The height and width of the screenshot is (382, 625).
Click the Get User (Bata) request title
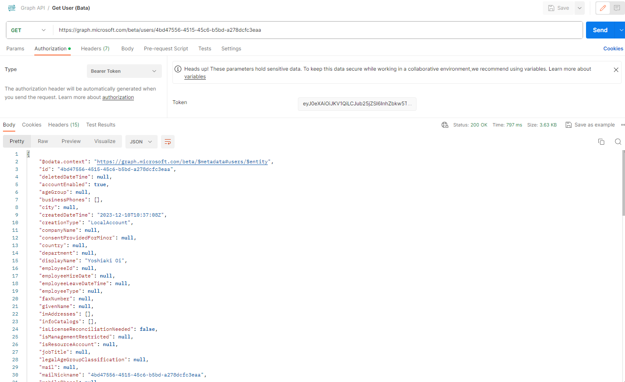71,8
